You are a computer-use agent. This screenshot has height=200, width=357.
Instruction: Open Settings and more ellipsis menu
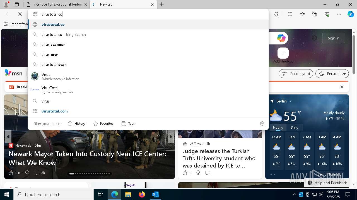[339, 14]
